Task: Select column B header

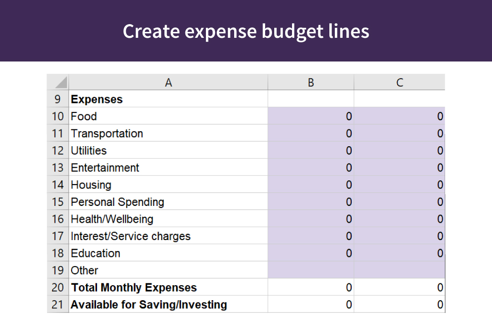Action: (x=311, y=82)
